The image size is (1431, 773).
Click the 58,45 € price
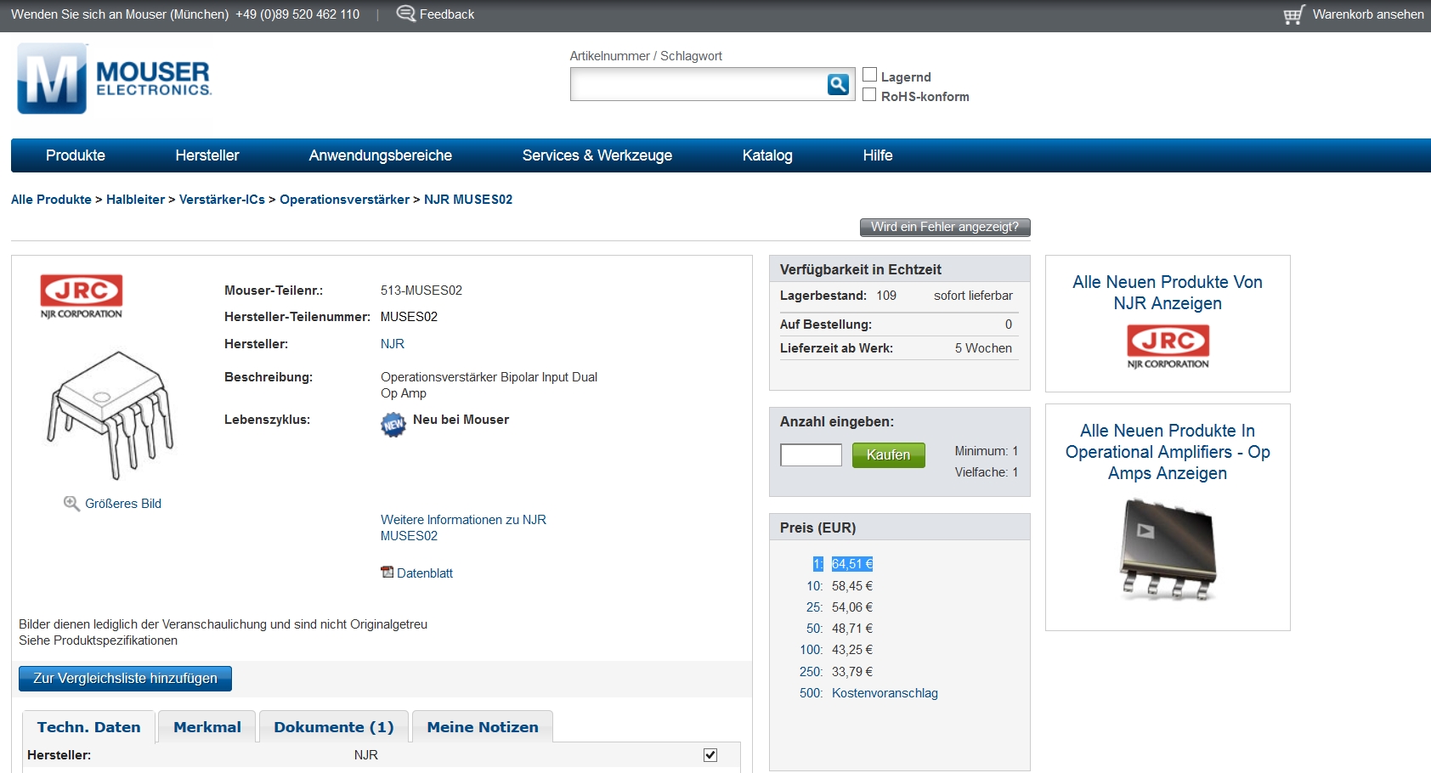[852, 586]
